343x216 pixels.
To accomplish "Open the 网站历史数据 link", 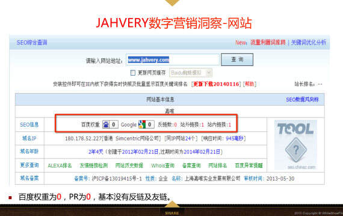I will [x=129, y=166].
